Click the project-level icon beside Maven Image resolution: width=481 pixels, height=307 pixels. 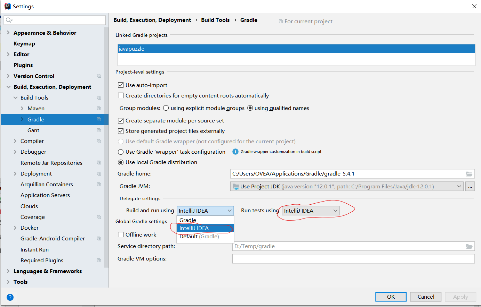pyautogui.click(x=99, y=108)
